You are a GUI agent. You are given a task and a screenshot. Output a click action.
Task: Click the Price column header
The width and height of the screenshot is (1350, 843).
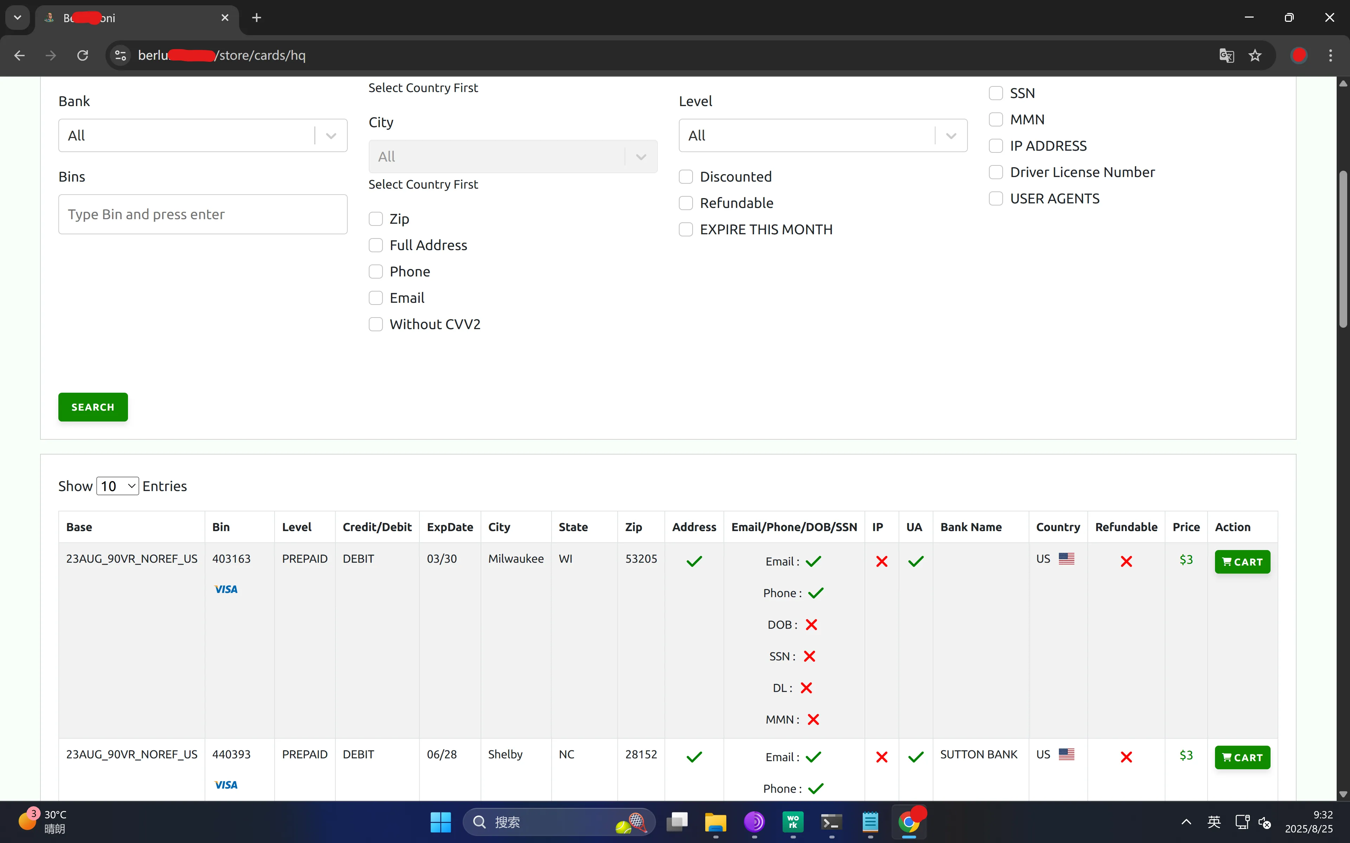(x=1186, y=527)
